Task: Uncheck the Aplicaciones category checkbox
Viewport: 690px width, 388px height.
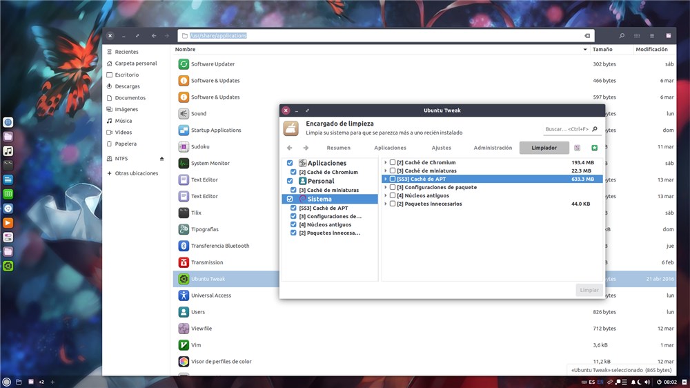Action: pyautogui.click(x=290, y=163)
